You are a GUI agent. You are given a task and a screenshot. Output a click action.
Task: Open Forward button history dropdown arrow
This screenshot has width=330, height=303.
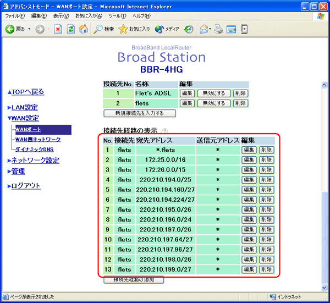[48, 29]
